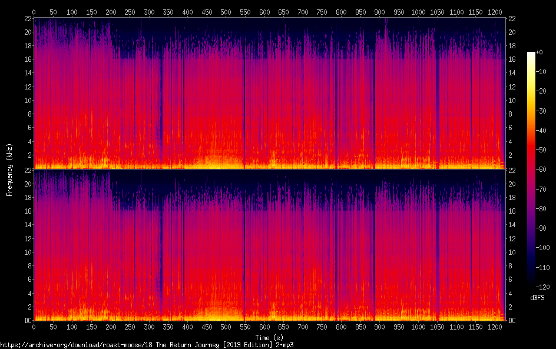
Task: Click the dark silent gap near 550 seconds in the upper channel
Action: 244,94
